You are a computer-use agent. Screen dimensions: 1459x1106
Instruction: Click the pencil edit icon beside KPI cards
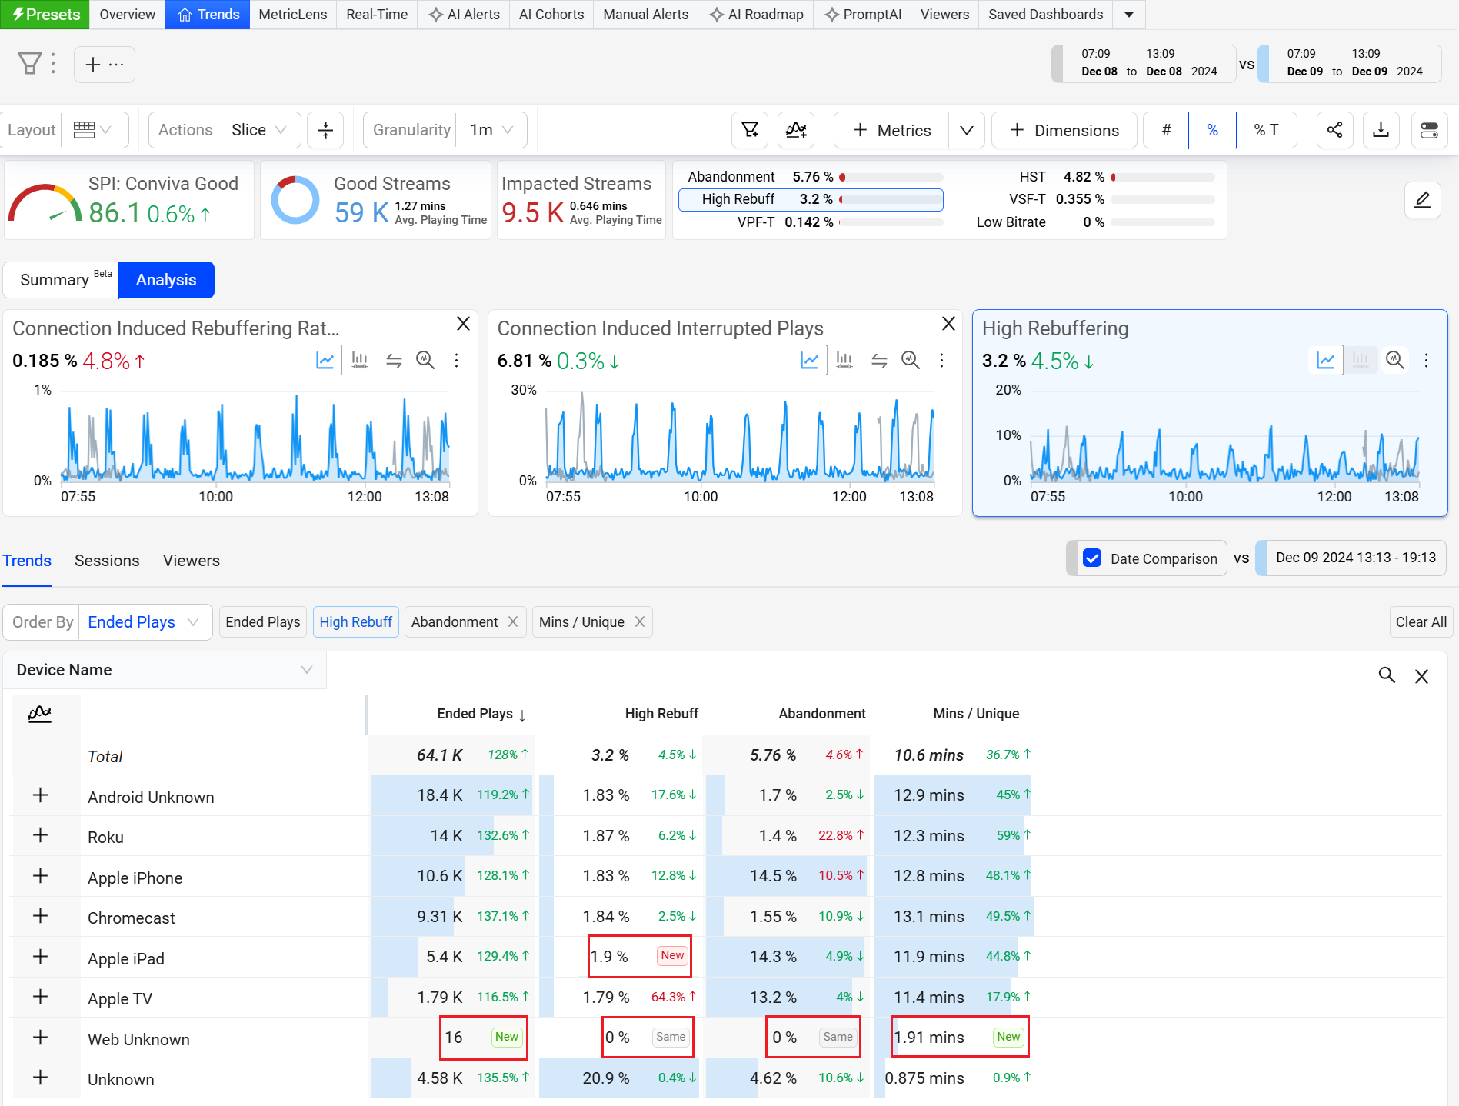pos(1422,200)
